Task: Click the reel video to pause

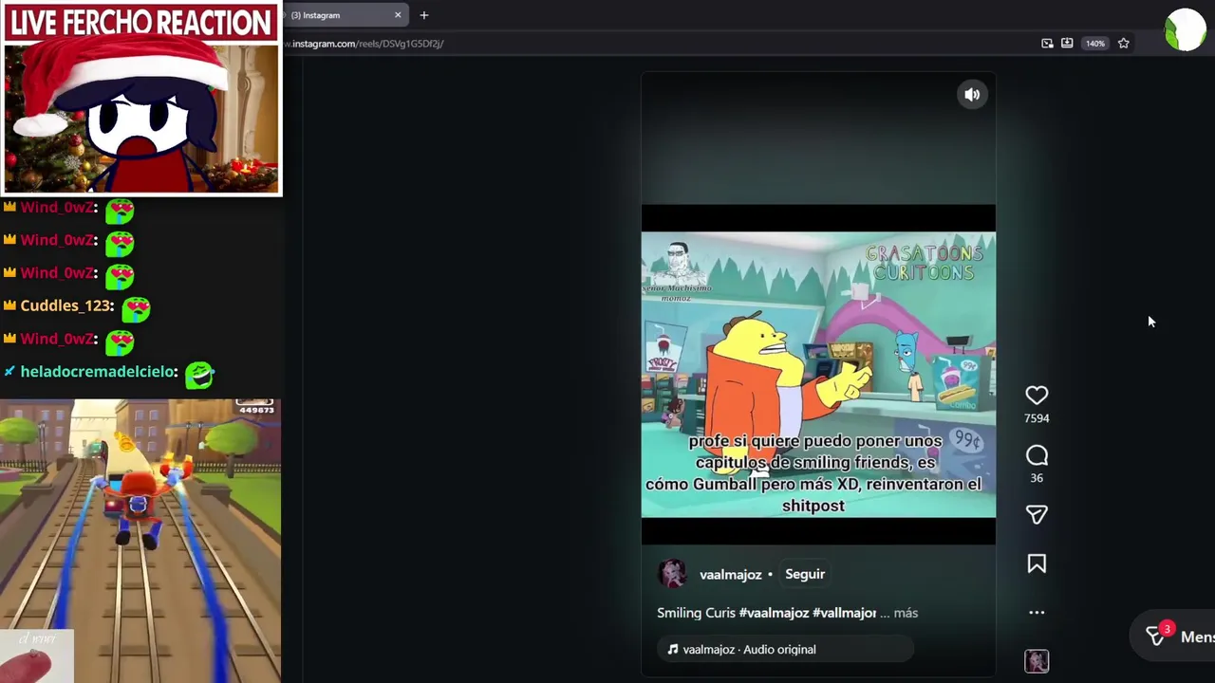Action: (818, 375)
